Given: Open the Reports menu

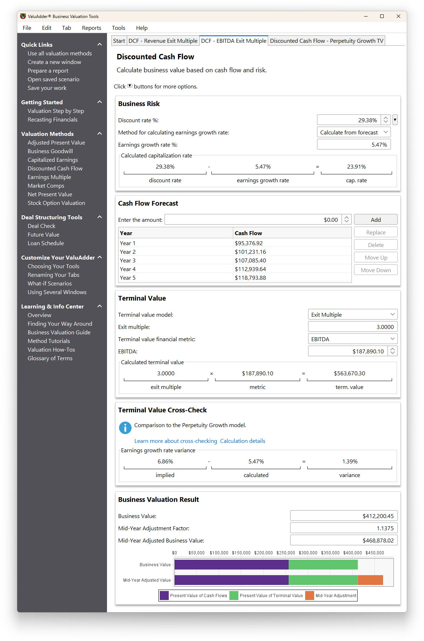Looking at the screenshot, I should [92, 28].
